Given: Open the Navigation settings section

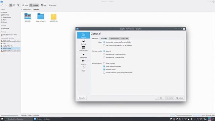Looking at the screenshot, I should pyautogui.click(x=83, y=55).
